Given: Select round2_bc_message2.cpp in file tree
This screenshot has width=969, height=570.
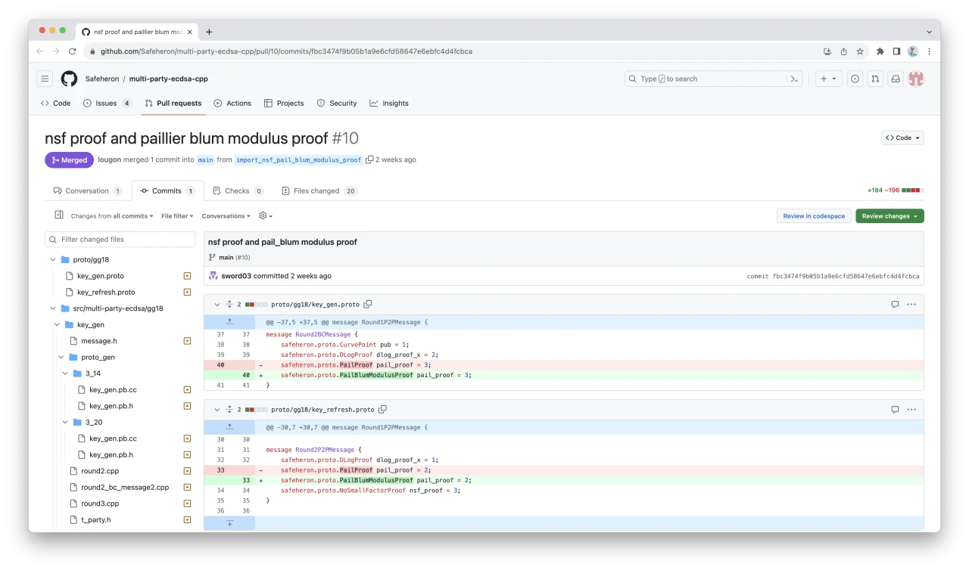Looking at the screenshot, I should (x=125, y=487).
